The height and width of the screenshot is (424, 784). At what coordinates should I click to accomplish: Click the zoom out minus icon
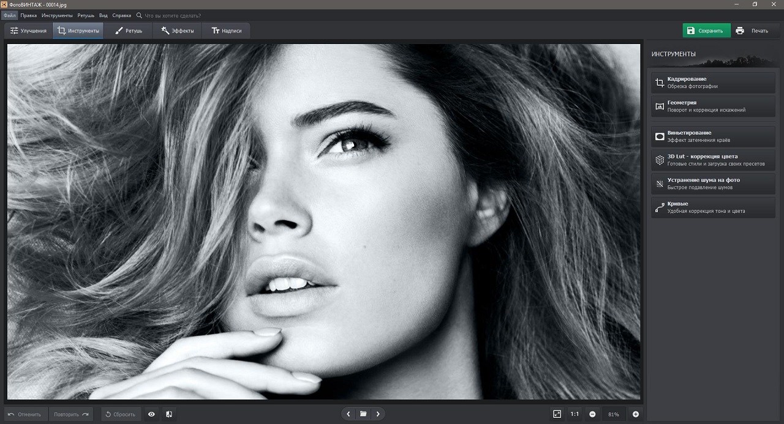pyautogui.click(x=592, y=414)
